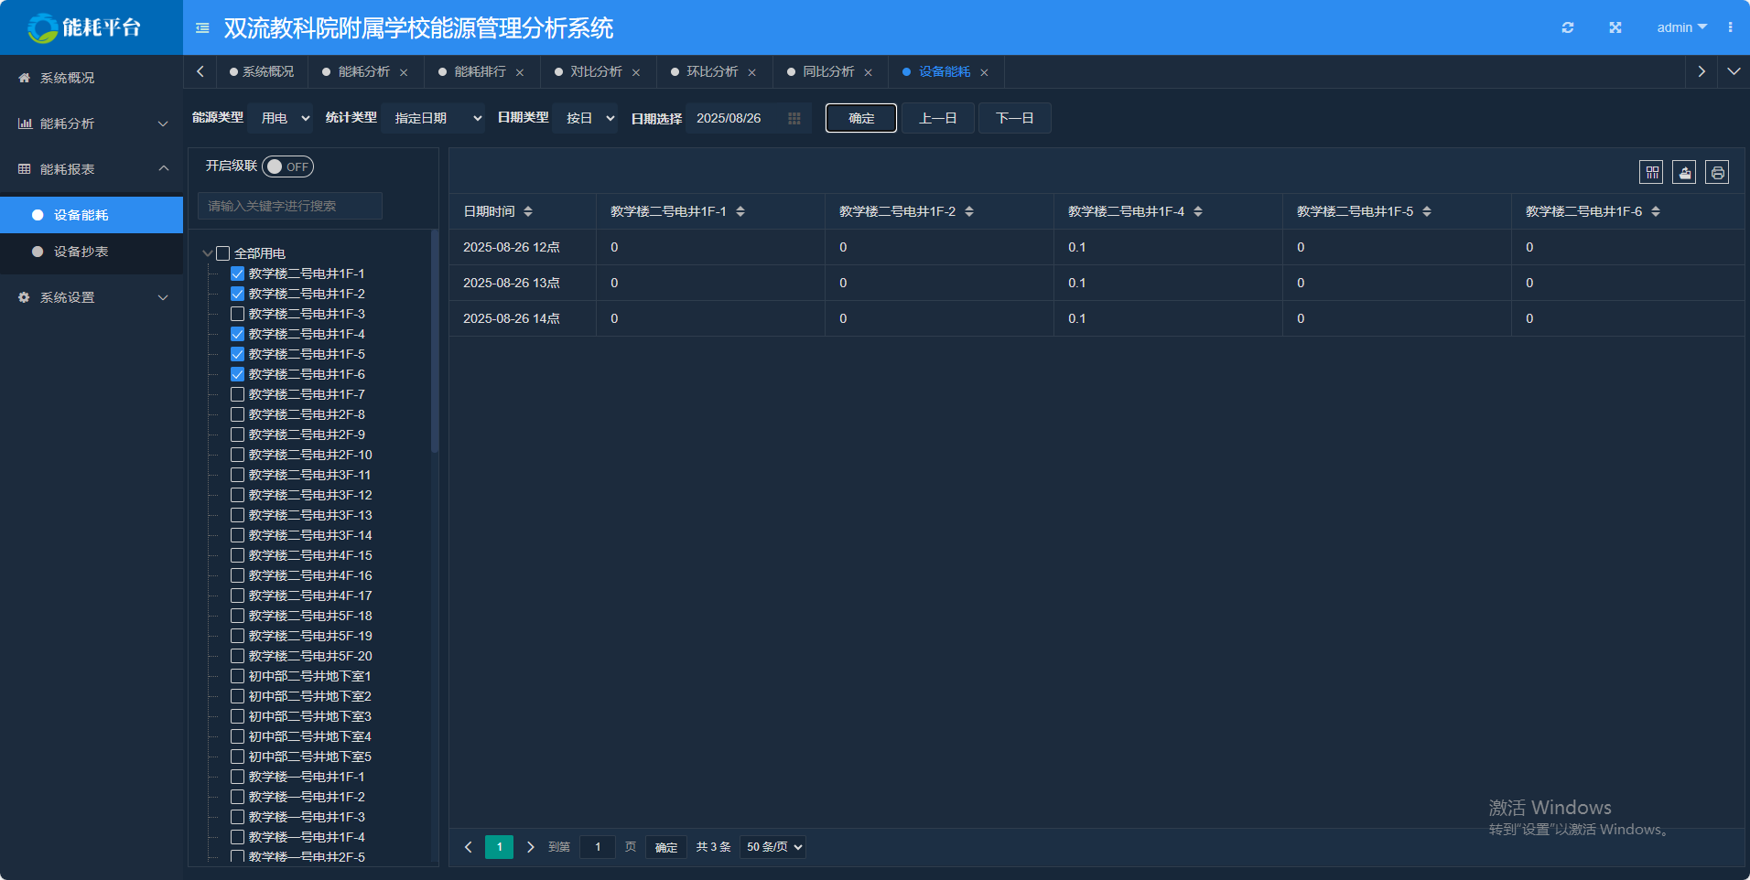Close the 能耗排行 tab
The image size is (1750, 880).
coord(520,72)
